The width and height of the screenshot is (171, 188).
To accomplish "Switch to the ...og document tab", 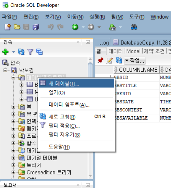I will coord(103,43).
